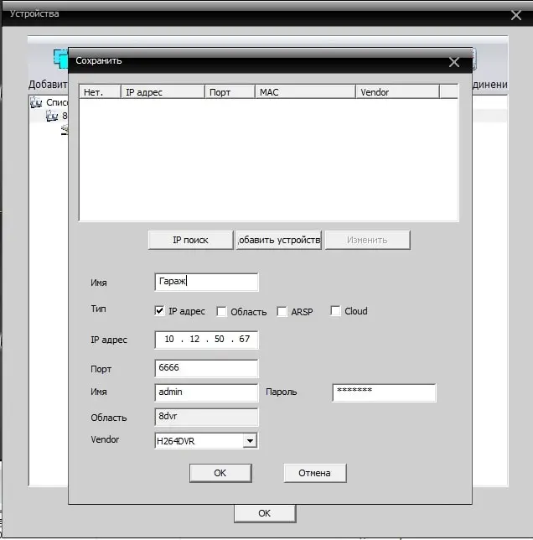Sort by the IP адрес column header
The height and width of the screenshot is (540, 533).
(x=163, y=92)
